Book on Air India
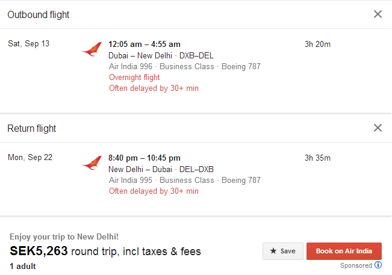The width and height of the screenshot is (392, 275). coord(344,251)
